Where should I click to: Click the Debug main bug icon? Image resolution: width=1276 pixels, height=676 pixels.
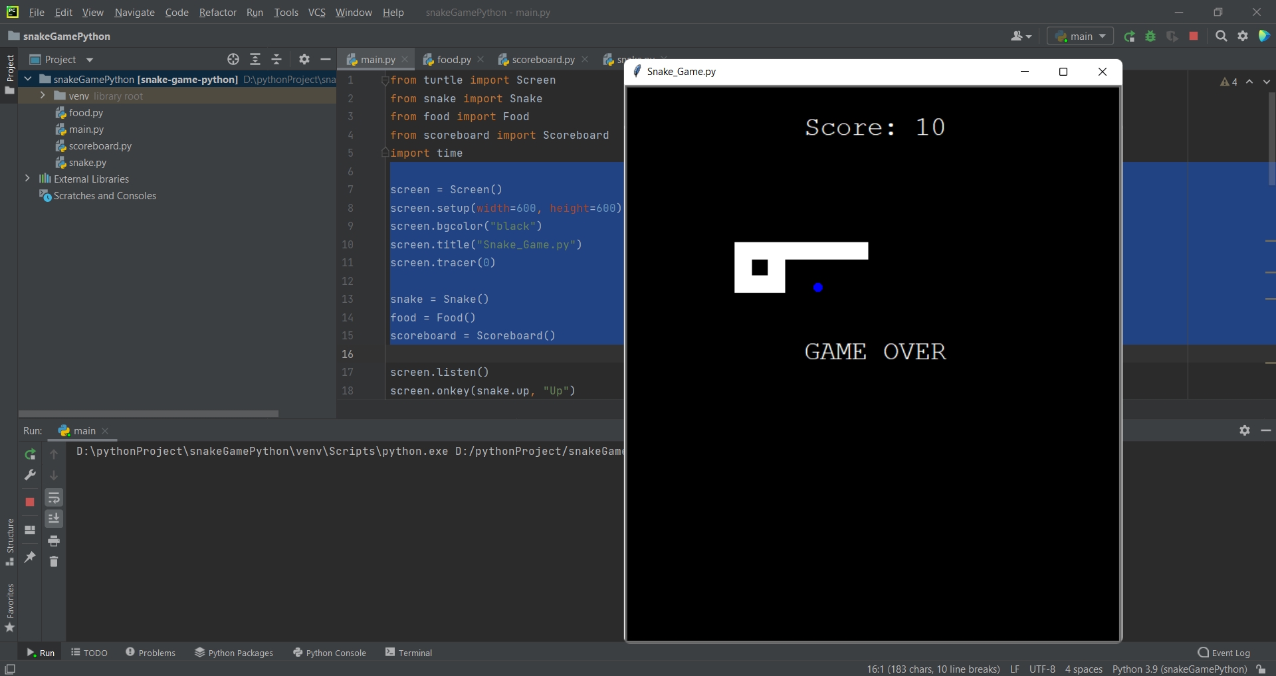[1150, 37]
